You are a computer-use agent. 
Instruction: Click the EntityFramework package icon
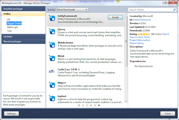pos(52,18)
